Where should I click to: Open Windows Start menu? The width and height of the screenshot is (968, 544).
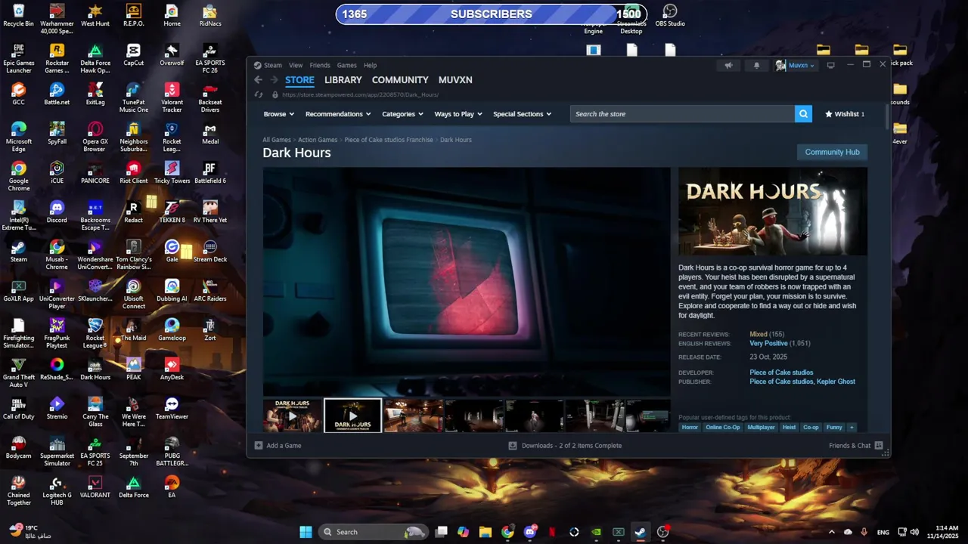(306, 532)
